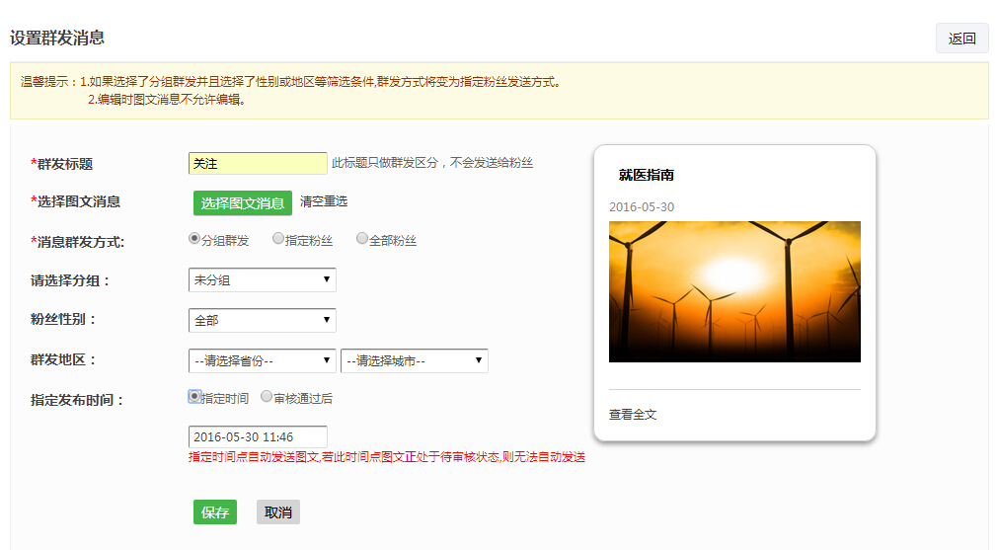Screen dimensions: 998x550
Task: Click the hint text 此标题只做群发区分
Action: 432,163
